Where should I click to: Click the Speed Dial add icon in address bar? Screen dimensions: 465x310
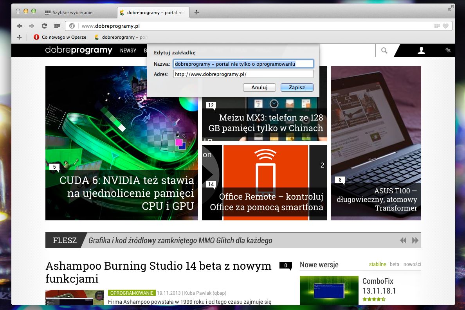437,26
